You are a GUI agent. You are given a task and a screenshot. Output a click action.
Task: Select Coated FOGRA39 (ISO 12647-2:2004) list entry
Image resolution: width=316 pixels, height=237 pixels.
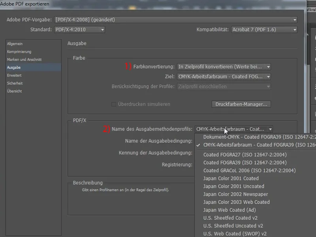255,163
